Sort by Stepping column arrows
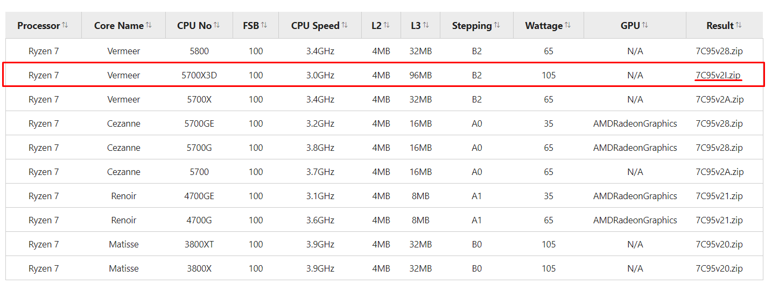This screenshot has height=292, width=772. pos(497,25)
